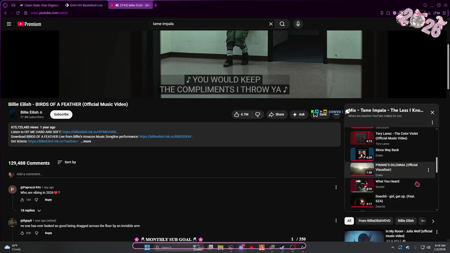Dislike the @ilyjay8 comment
Viewport: 450px width, 253px height.
(x=37, y=233)
